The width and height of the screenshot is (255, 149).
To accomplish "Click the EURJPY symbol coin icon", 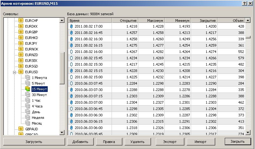I will 21,43.
